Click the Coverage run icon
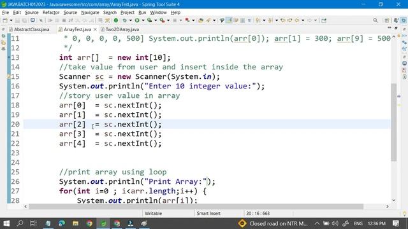Screen dimensions: 408x229 (x=150, y=20)
